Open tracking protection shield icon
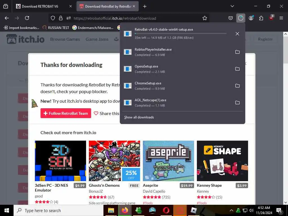 53,18
